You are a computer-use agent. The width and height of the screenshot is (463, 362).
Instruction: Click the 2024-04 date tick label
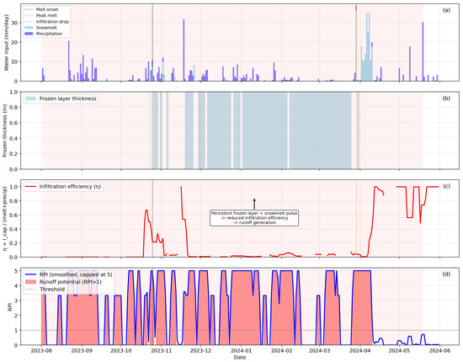pyautogui.click(x=360, y=351)
